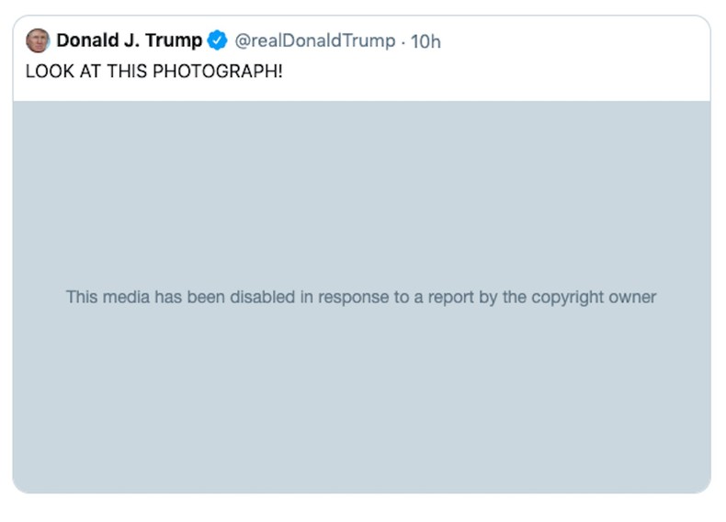Click Donald J. Trump's profile avatar
Screen dimensions: 726x522
coord(37,40)
